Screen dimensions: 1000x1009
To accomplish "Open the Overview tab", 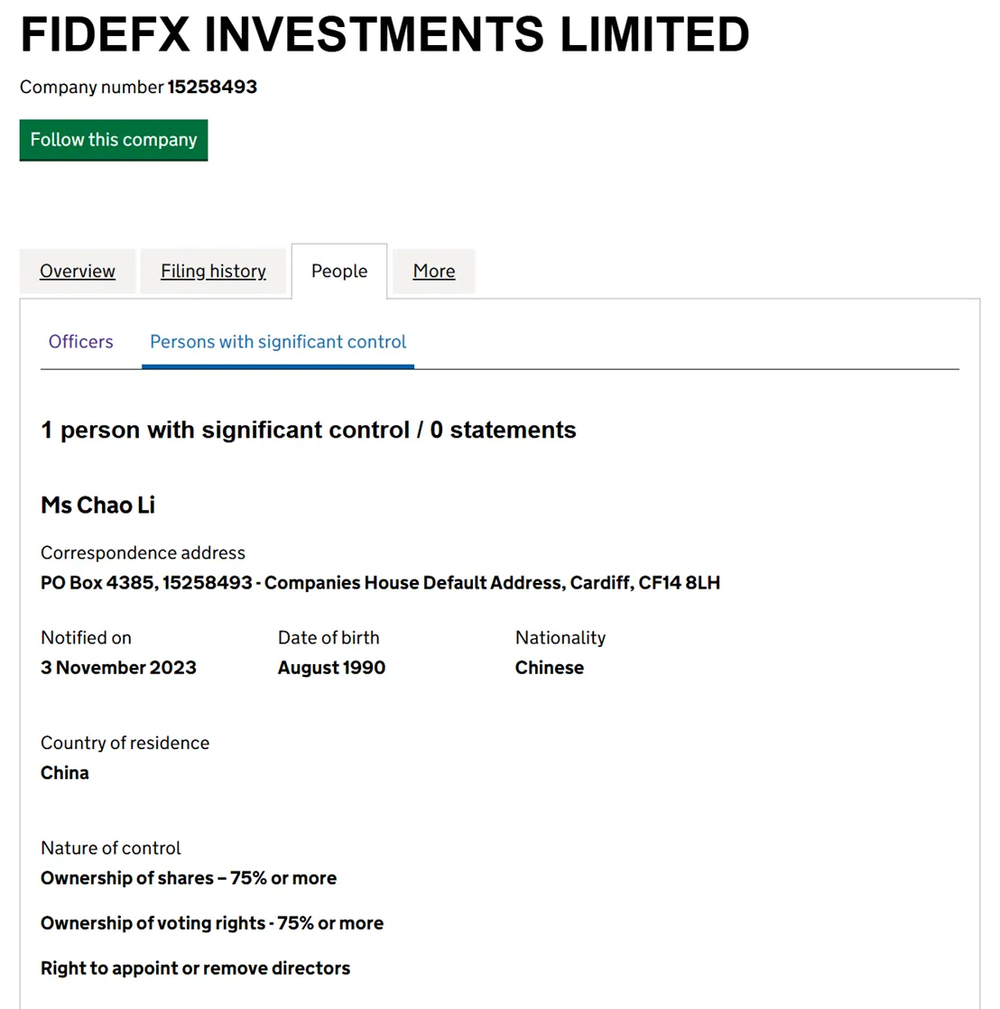I will [x=78, y=271].
